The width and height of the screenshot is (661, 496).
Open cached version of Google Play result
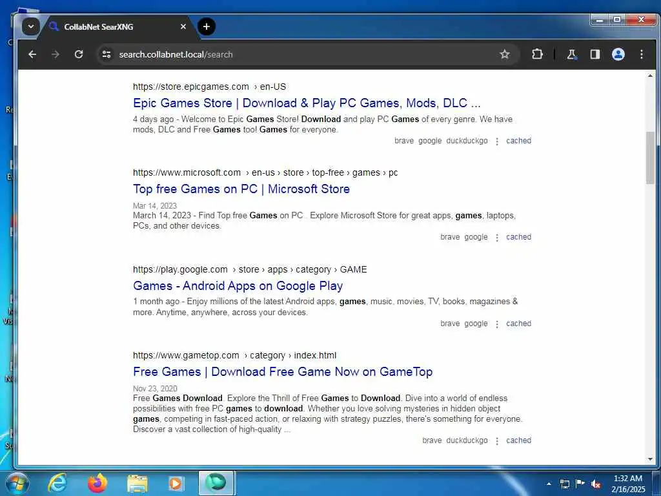[518, 324]
